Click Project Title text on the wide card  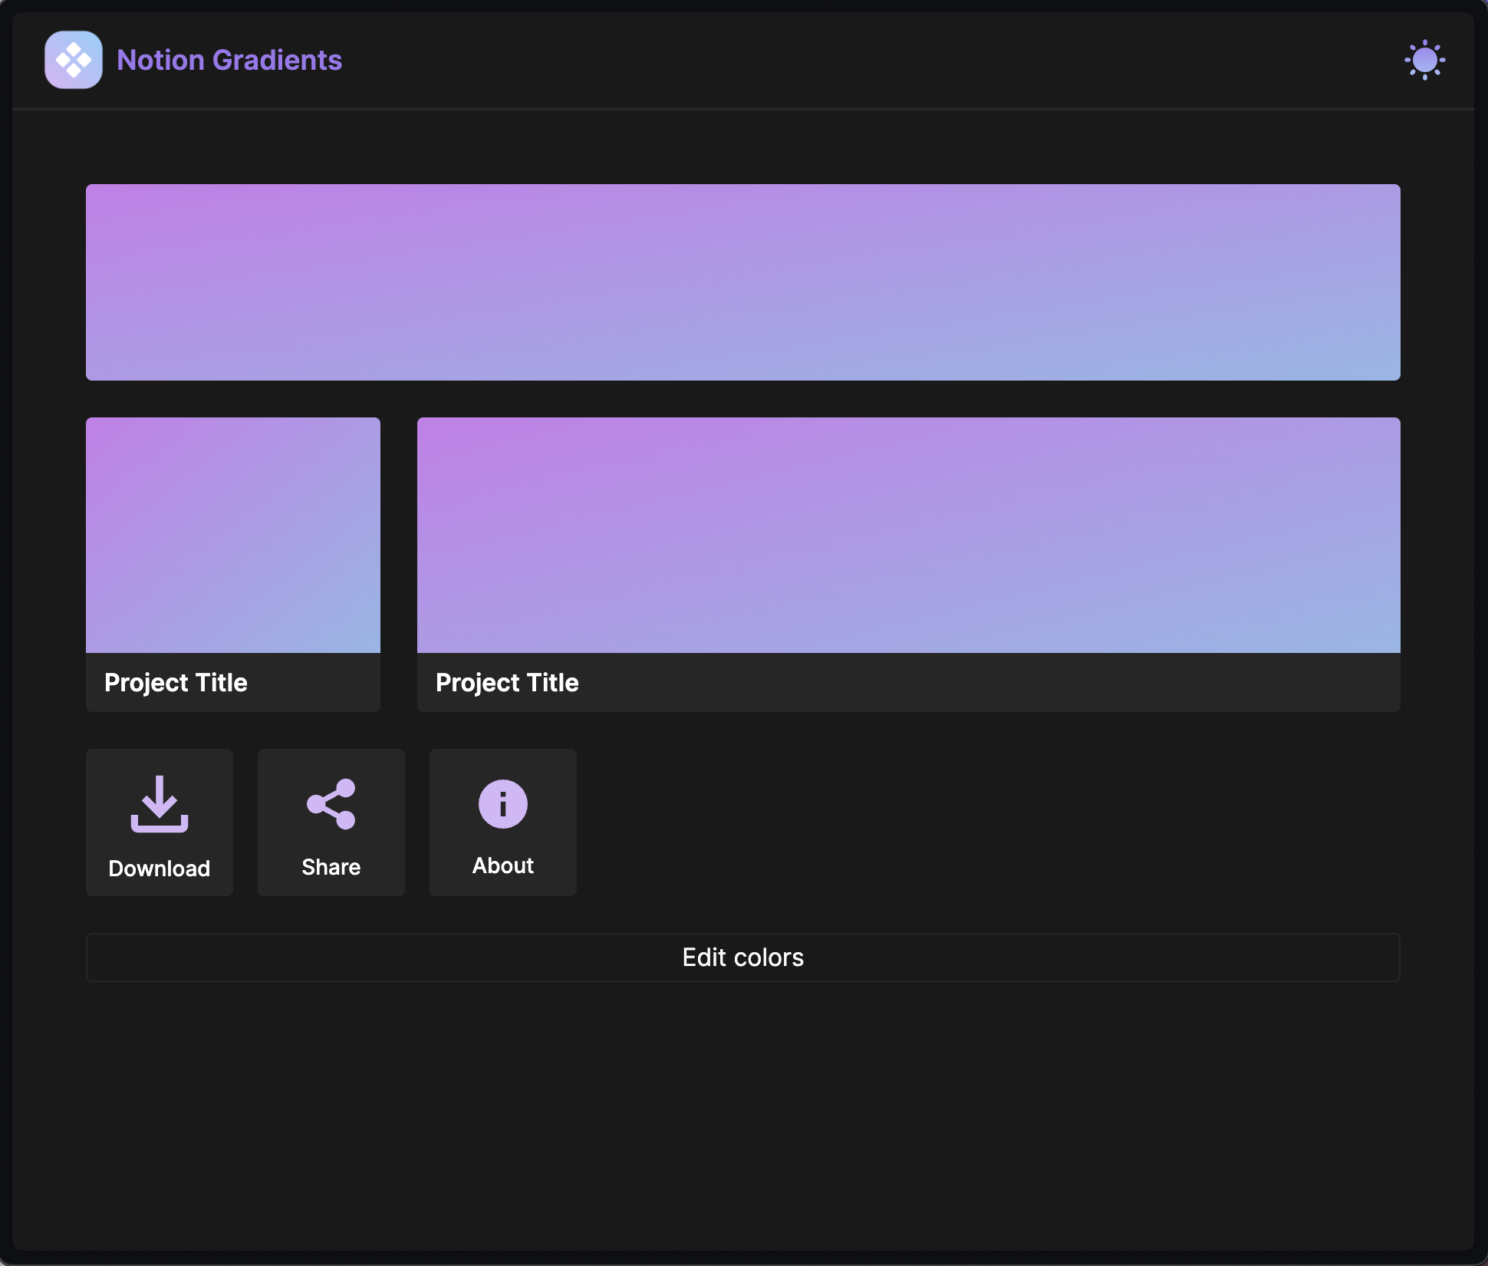[x=507, y=683]
